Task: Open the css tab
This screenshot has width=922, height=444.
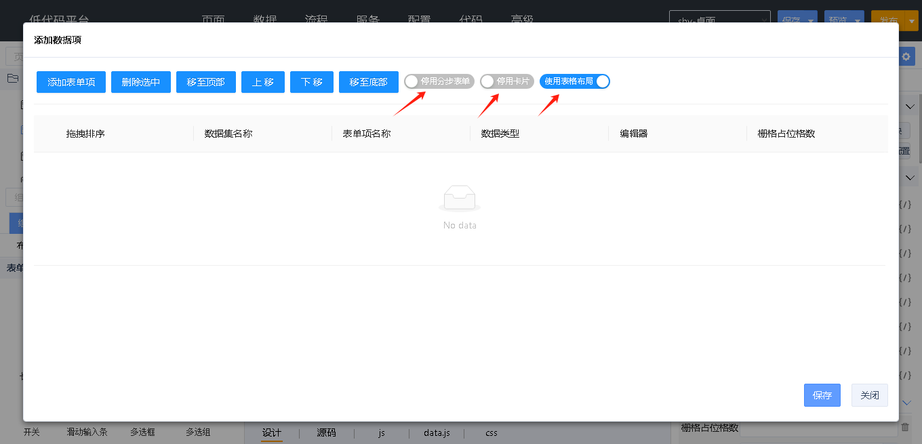Action: [492, 432]
